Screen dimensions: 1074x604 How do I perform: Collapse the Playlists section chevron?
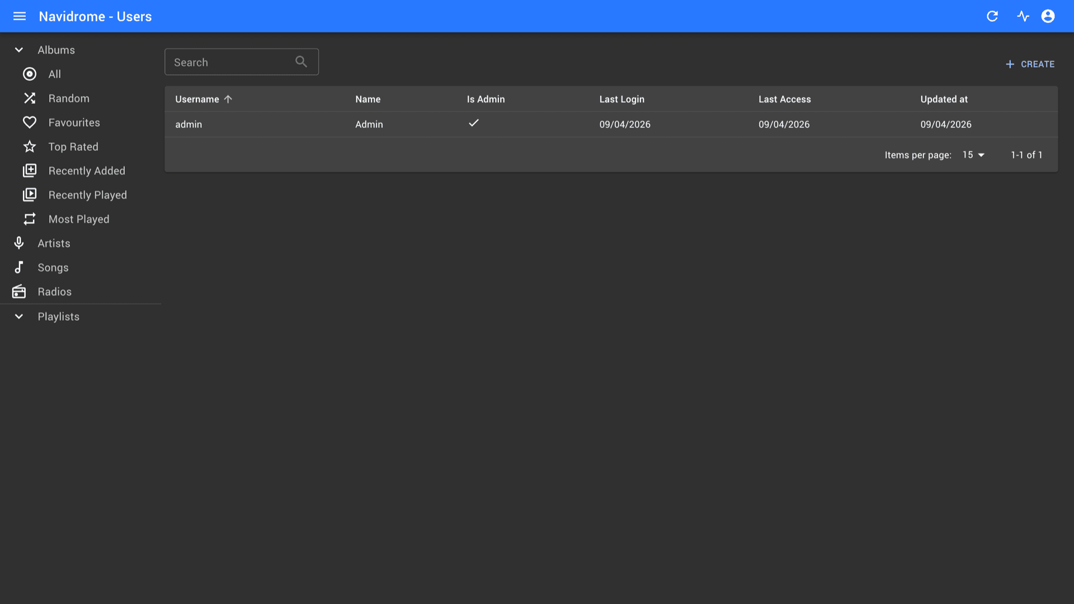[19, 316]
